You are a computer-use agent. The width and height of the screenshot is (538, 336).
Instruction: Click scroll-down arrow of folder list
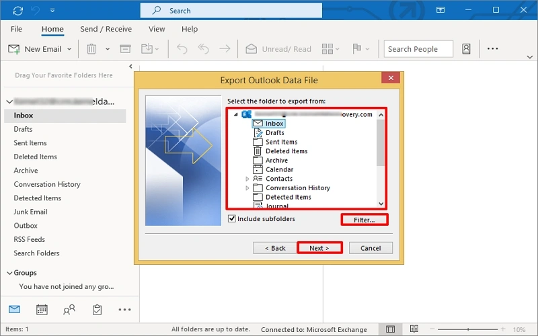point(381,204)
